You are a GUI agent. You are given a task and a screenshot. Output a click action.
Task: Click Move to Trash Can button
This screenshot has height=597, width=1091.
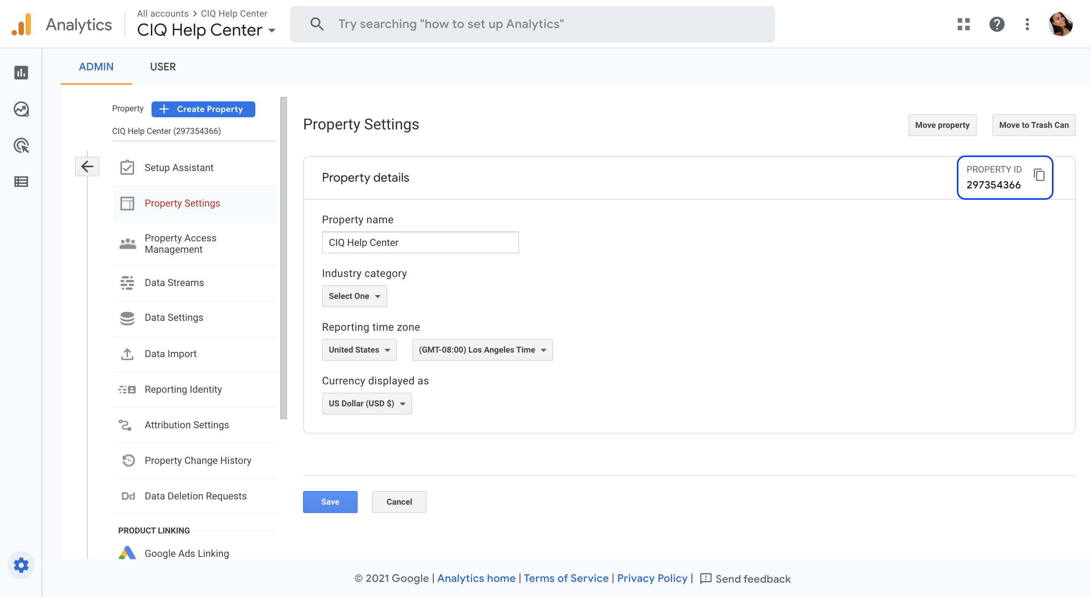point(1033,125)
